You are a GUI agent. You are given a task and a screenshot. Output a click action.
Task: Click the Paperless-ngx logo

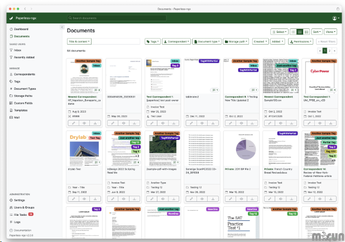pos(23,18)
